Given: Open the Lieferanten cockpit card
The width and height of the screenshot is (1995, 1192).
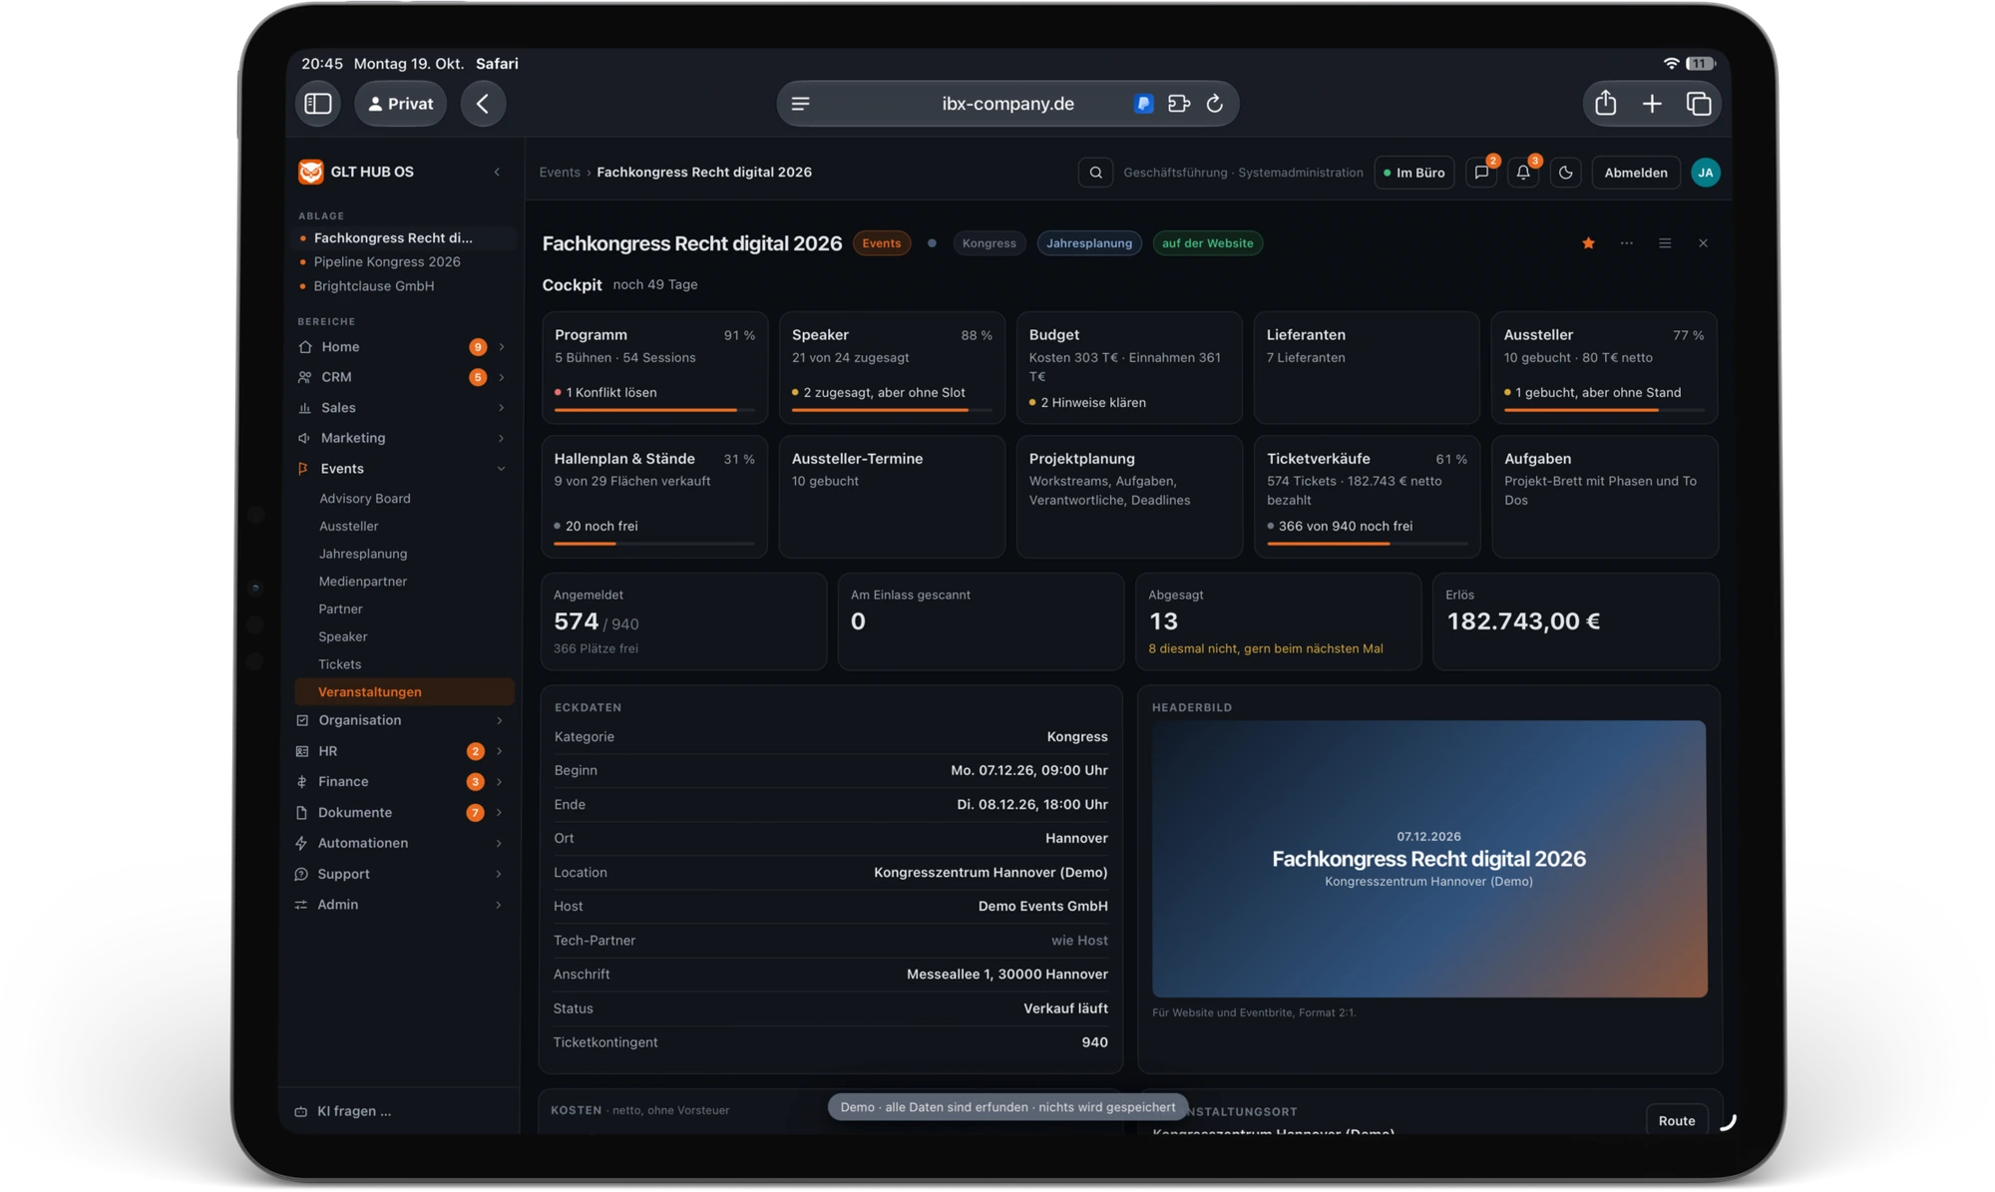Looking at the screenshot, I should coord(1367,368).
